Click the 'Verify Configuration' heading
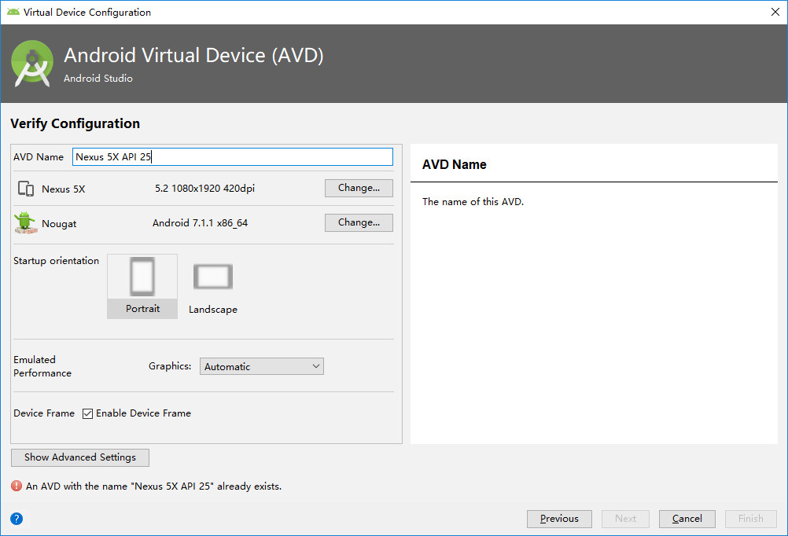The height and width of the screenshot is (536, 788). (x=75, y=123)
